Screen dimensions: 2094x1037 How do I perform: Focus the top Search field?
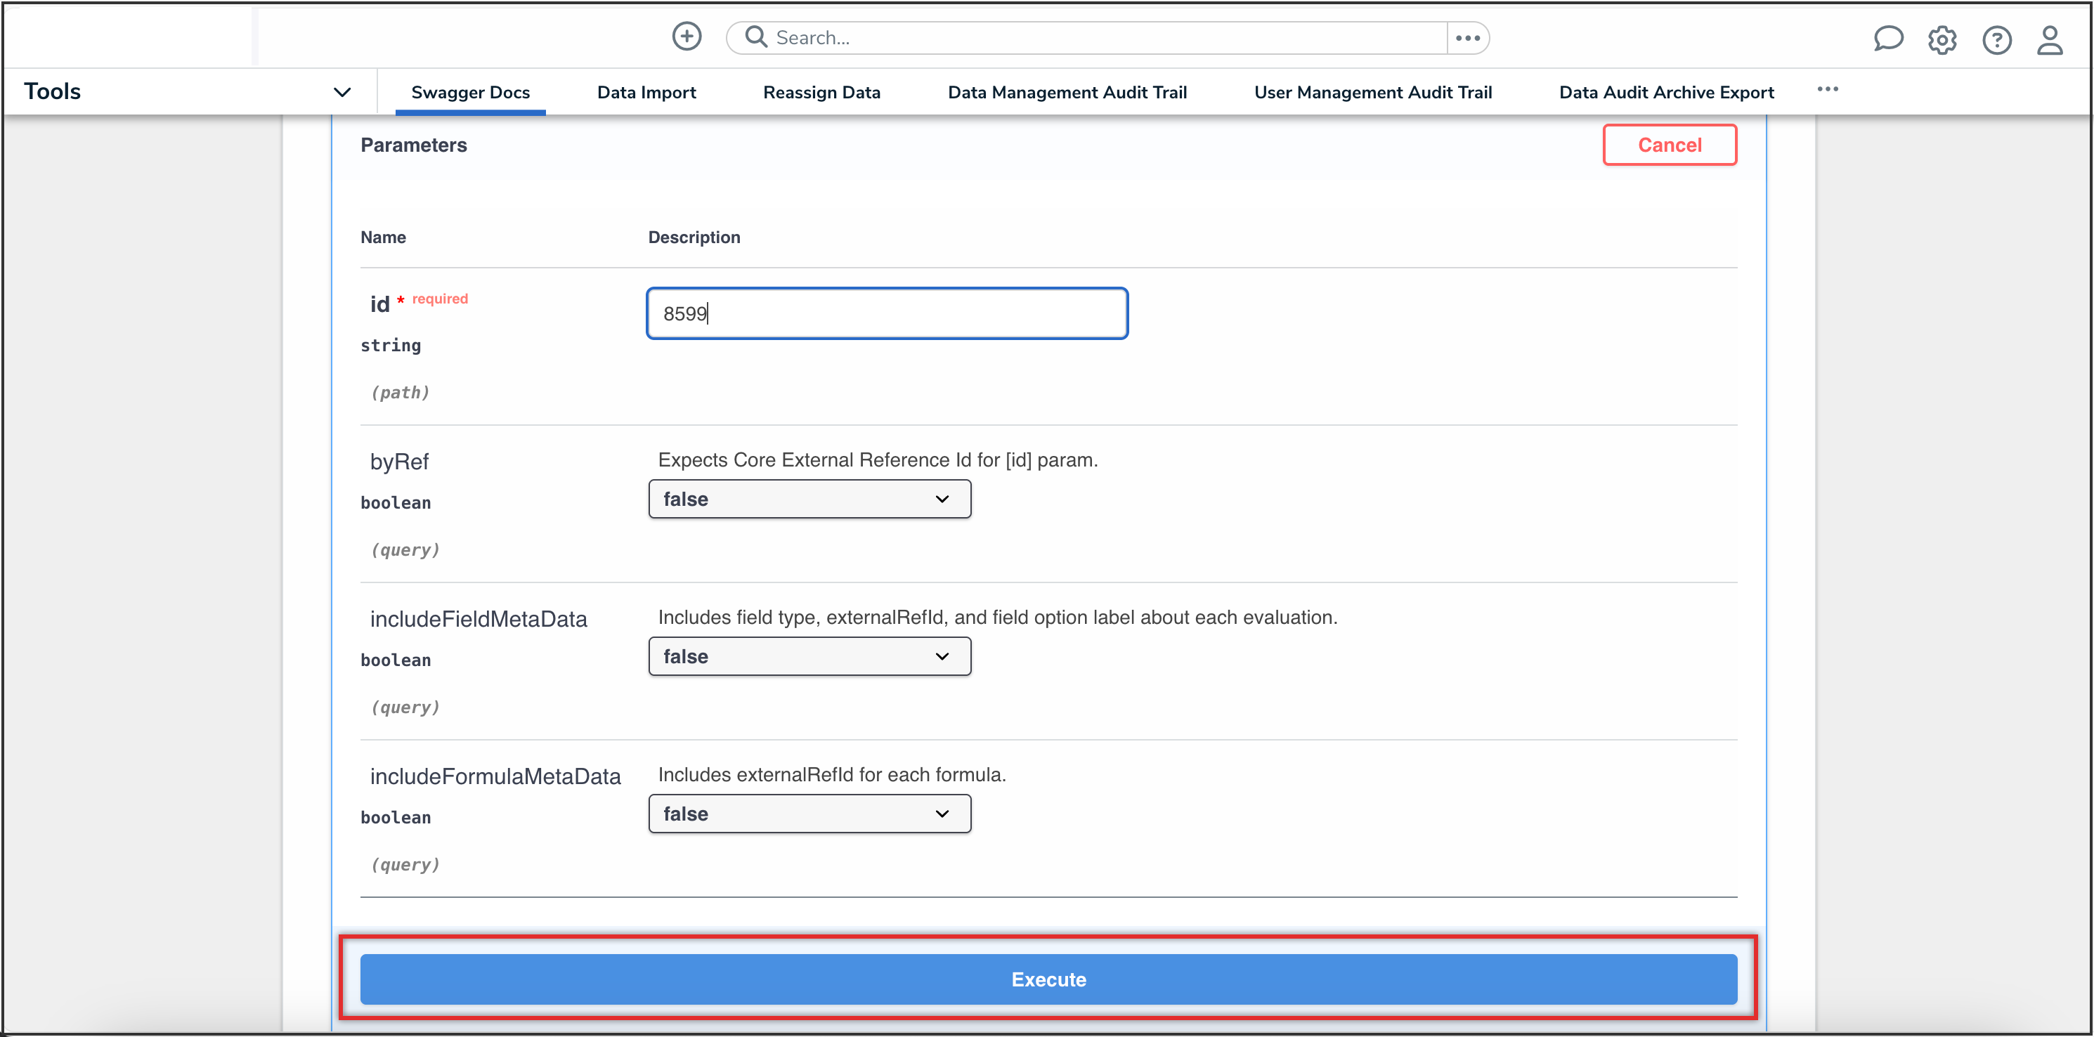point(1105,38)
